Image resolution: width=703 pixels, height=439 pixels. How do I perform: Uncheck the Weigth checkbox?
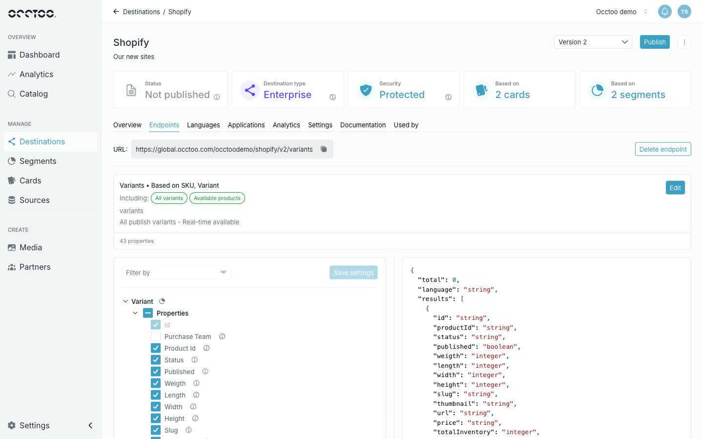156,383
